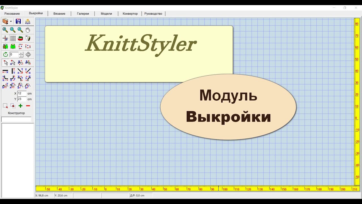Select the zoom in magnifier
Screen dimensions: 362x204
click(5, 30)
